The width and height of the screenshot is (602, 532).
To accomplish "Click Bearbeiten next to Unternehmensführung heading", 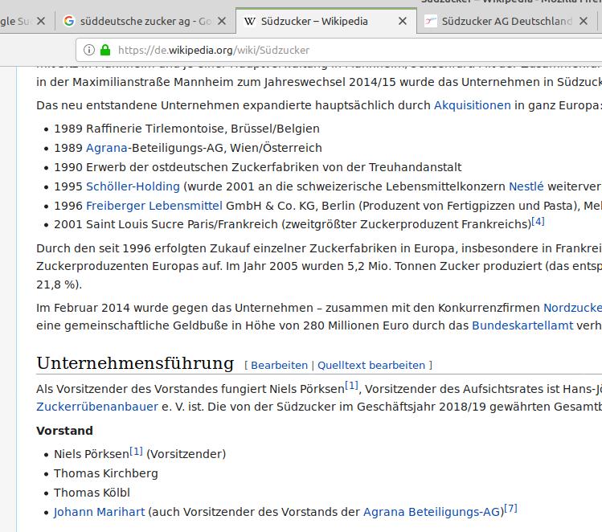I will (x=279, y=365).
